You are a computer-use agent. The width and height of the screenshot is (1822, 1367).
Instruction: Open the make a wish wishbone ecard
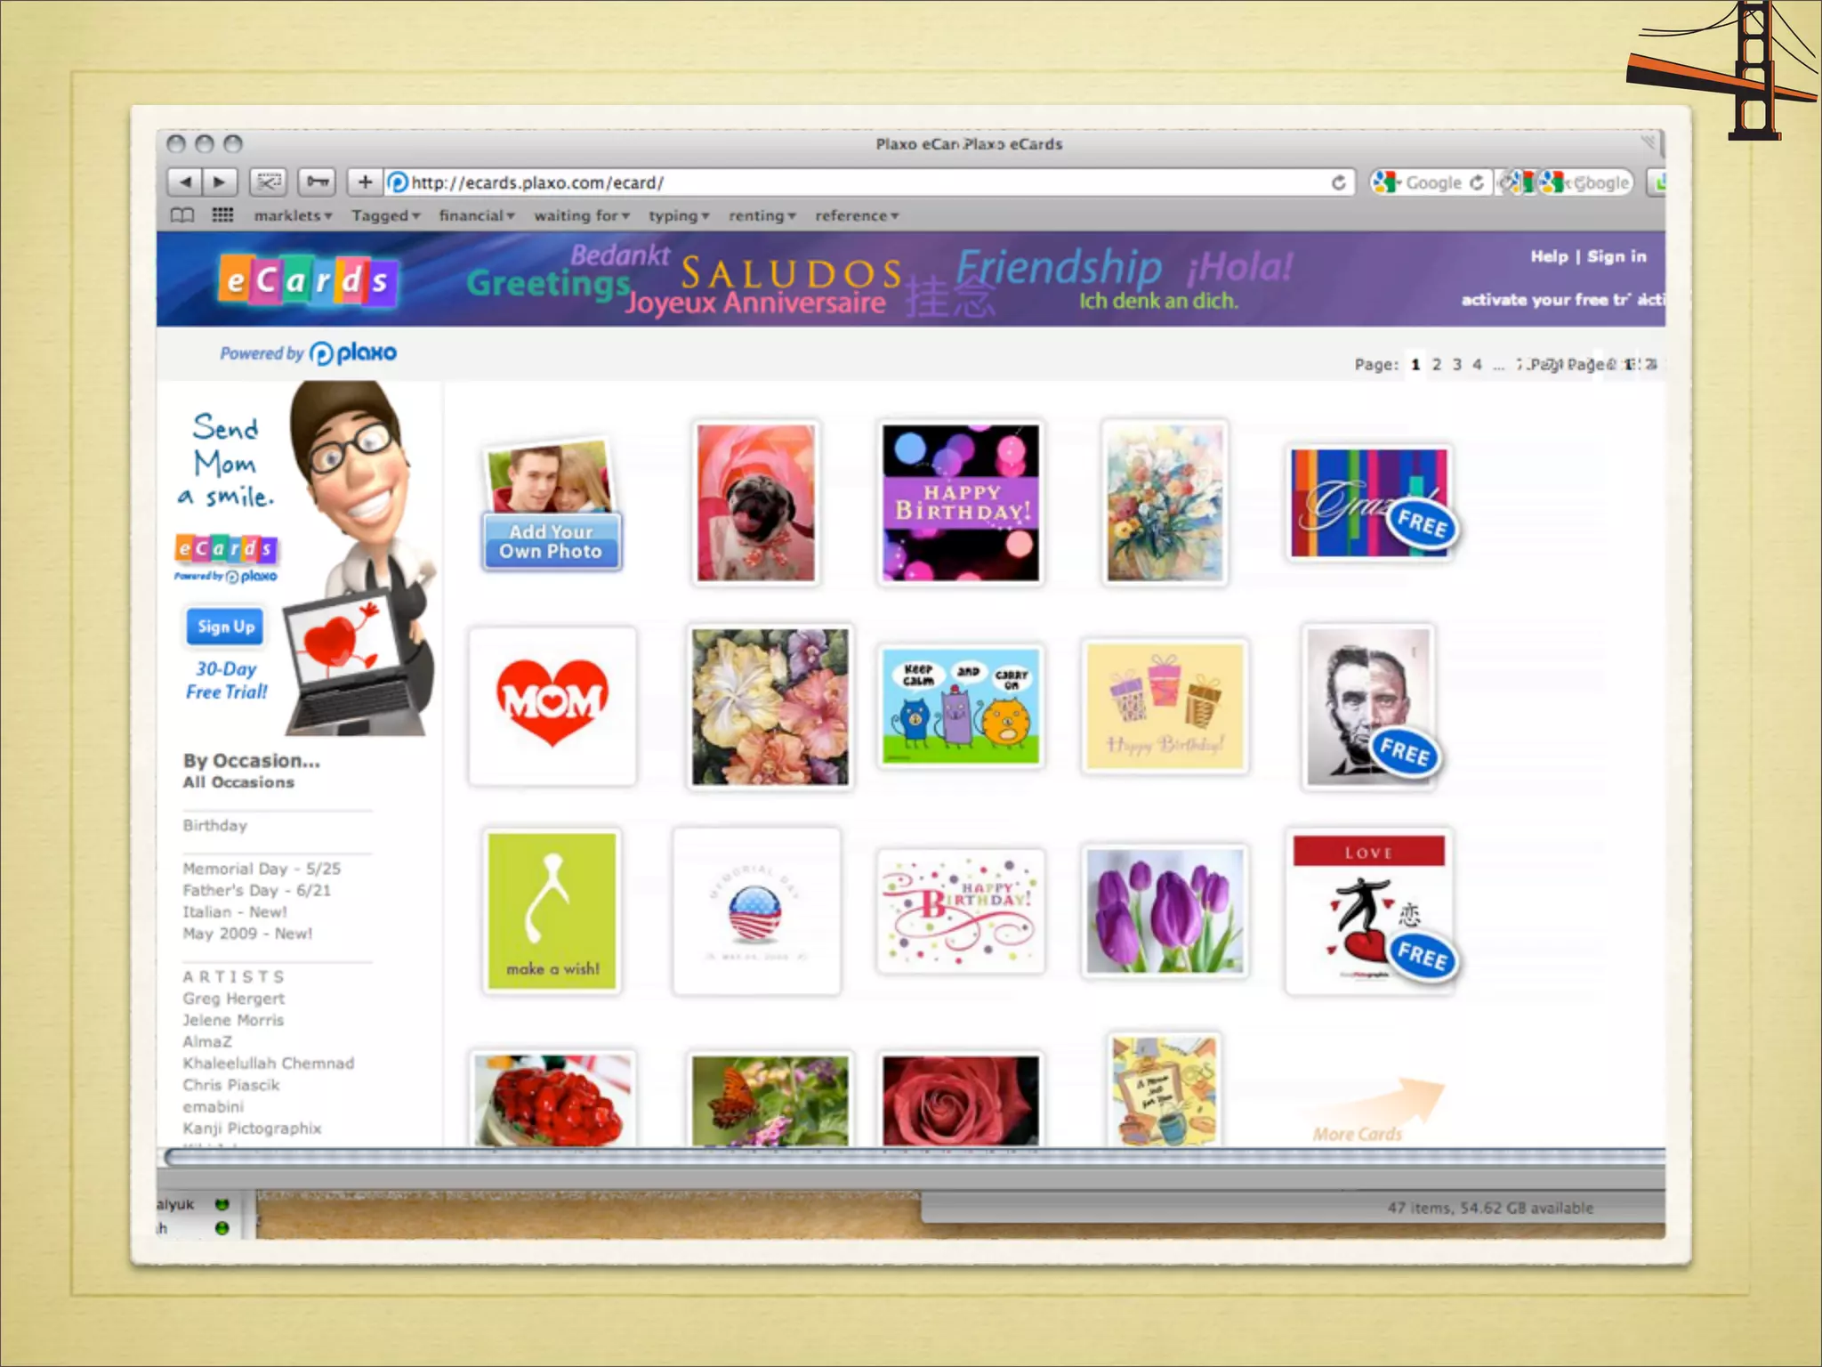(552, 911)
